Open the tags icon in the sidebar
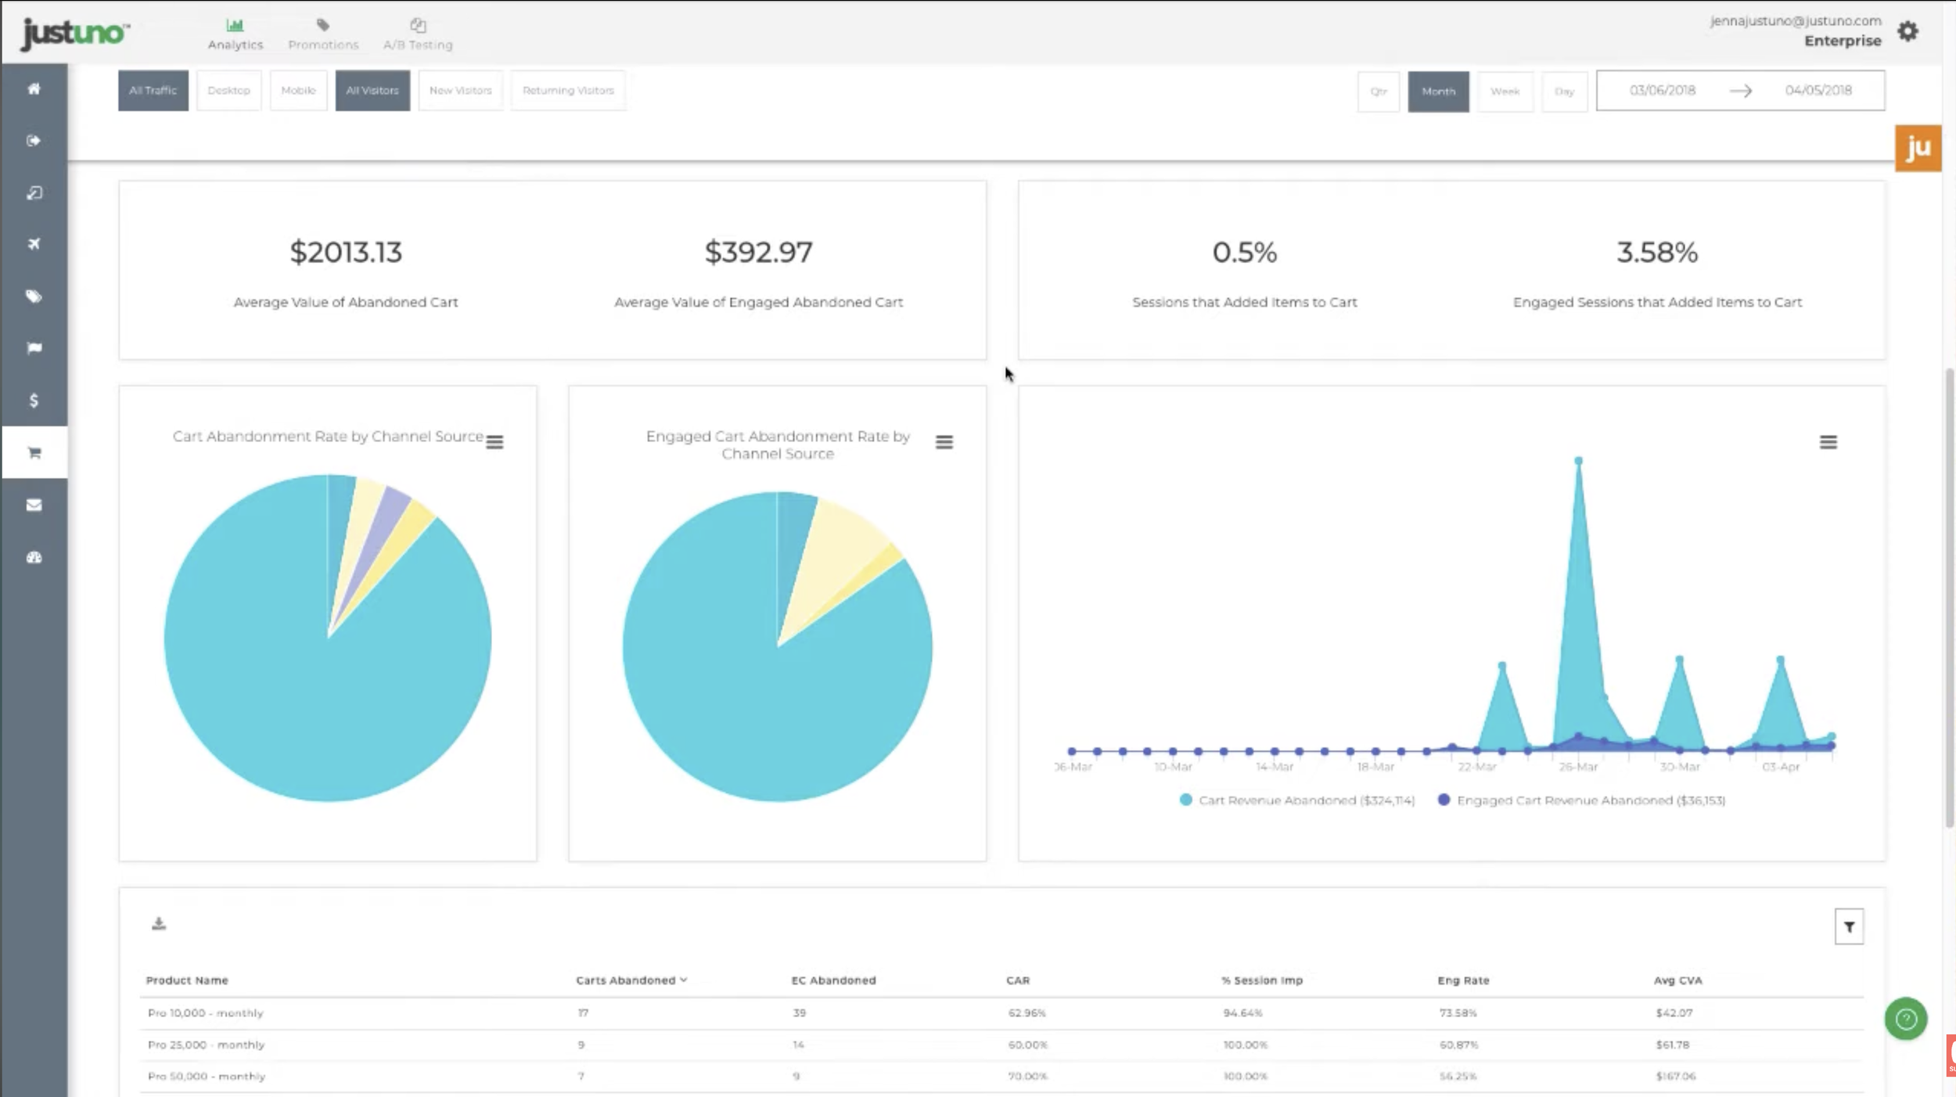The width and height of the screenshot is (1956, 1097). (34, 297)
